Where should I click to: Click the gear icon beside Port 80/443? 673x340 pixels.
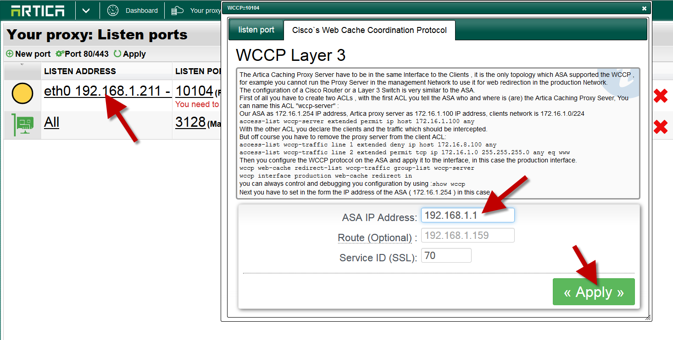(60, 54)
